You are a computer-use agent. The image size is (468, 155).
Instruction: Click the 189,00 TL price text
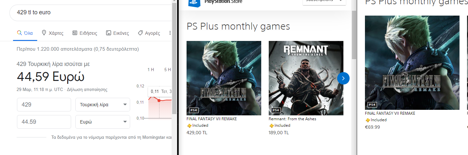point(279,133)
